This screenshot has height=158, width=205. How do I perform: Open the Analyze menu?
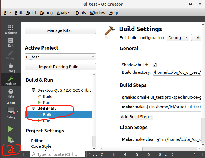coord(64,13)
